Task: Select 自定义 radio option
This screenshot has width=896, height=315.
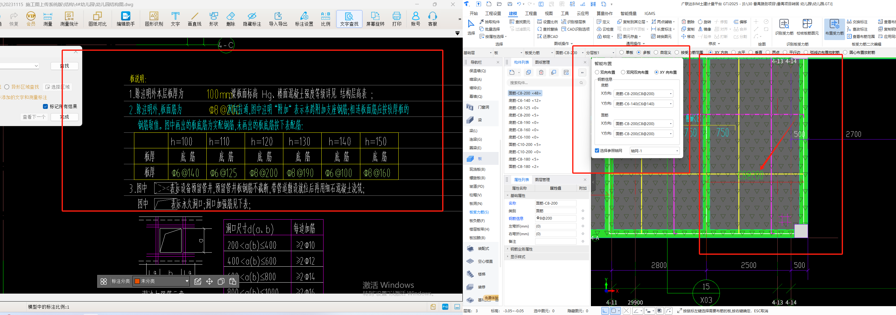Action: [663, 52]
